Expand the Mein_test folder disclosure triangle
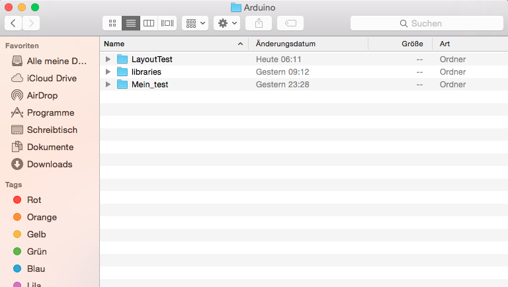 pyautogui.click(x=108, y=84)
